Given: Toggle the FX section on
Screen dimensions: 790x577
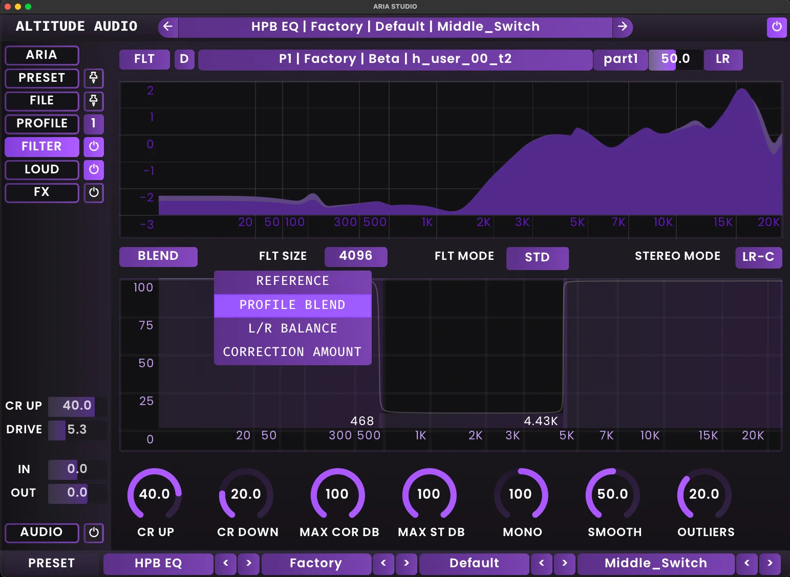Looking at the screenshot, I should tap(94, 193).
